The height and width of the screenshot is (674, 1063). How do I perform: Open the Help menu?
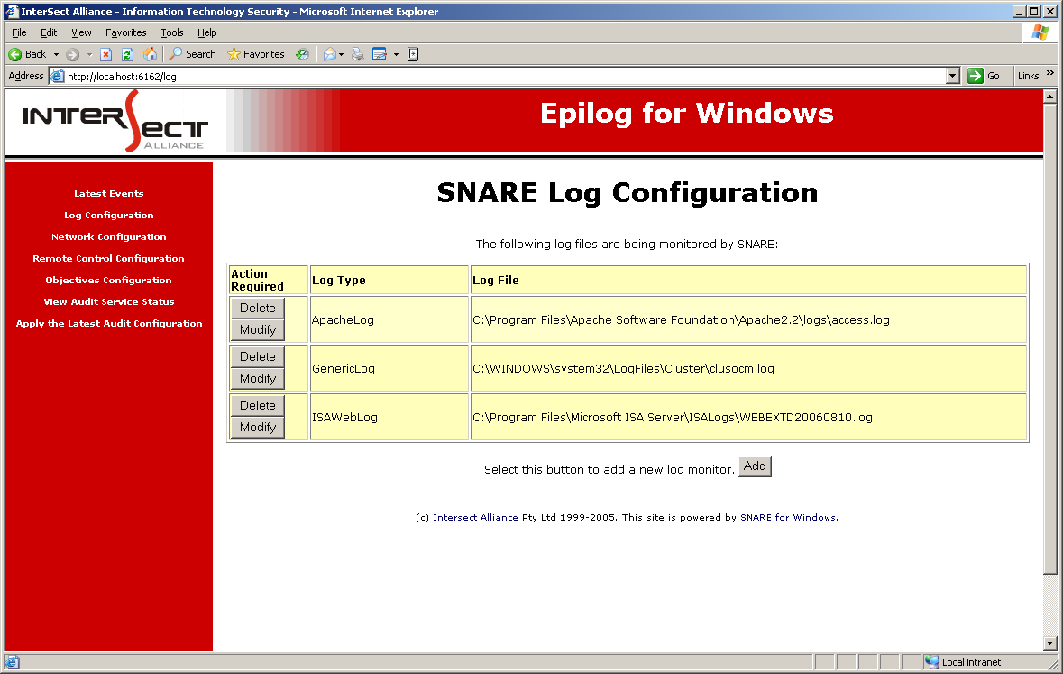click(206, 32)
